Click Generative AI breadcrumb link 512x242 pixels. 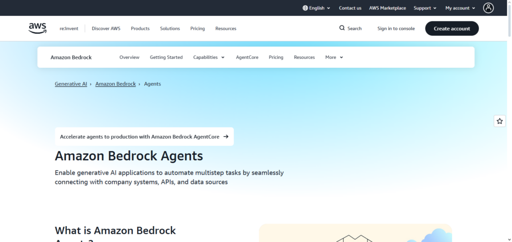click(71, 84)
